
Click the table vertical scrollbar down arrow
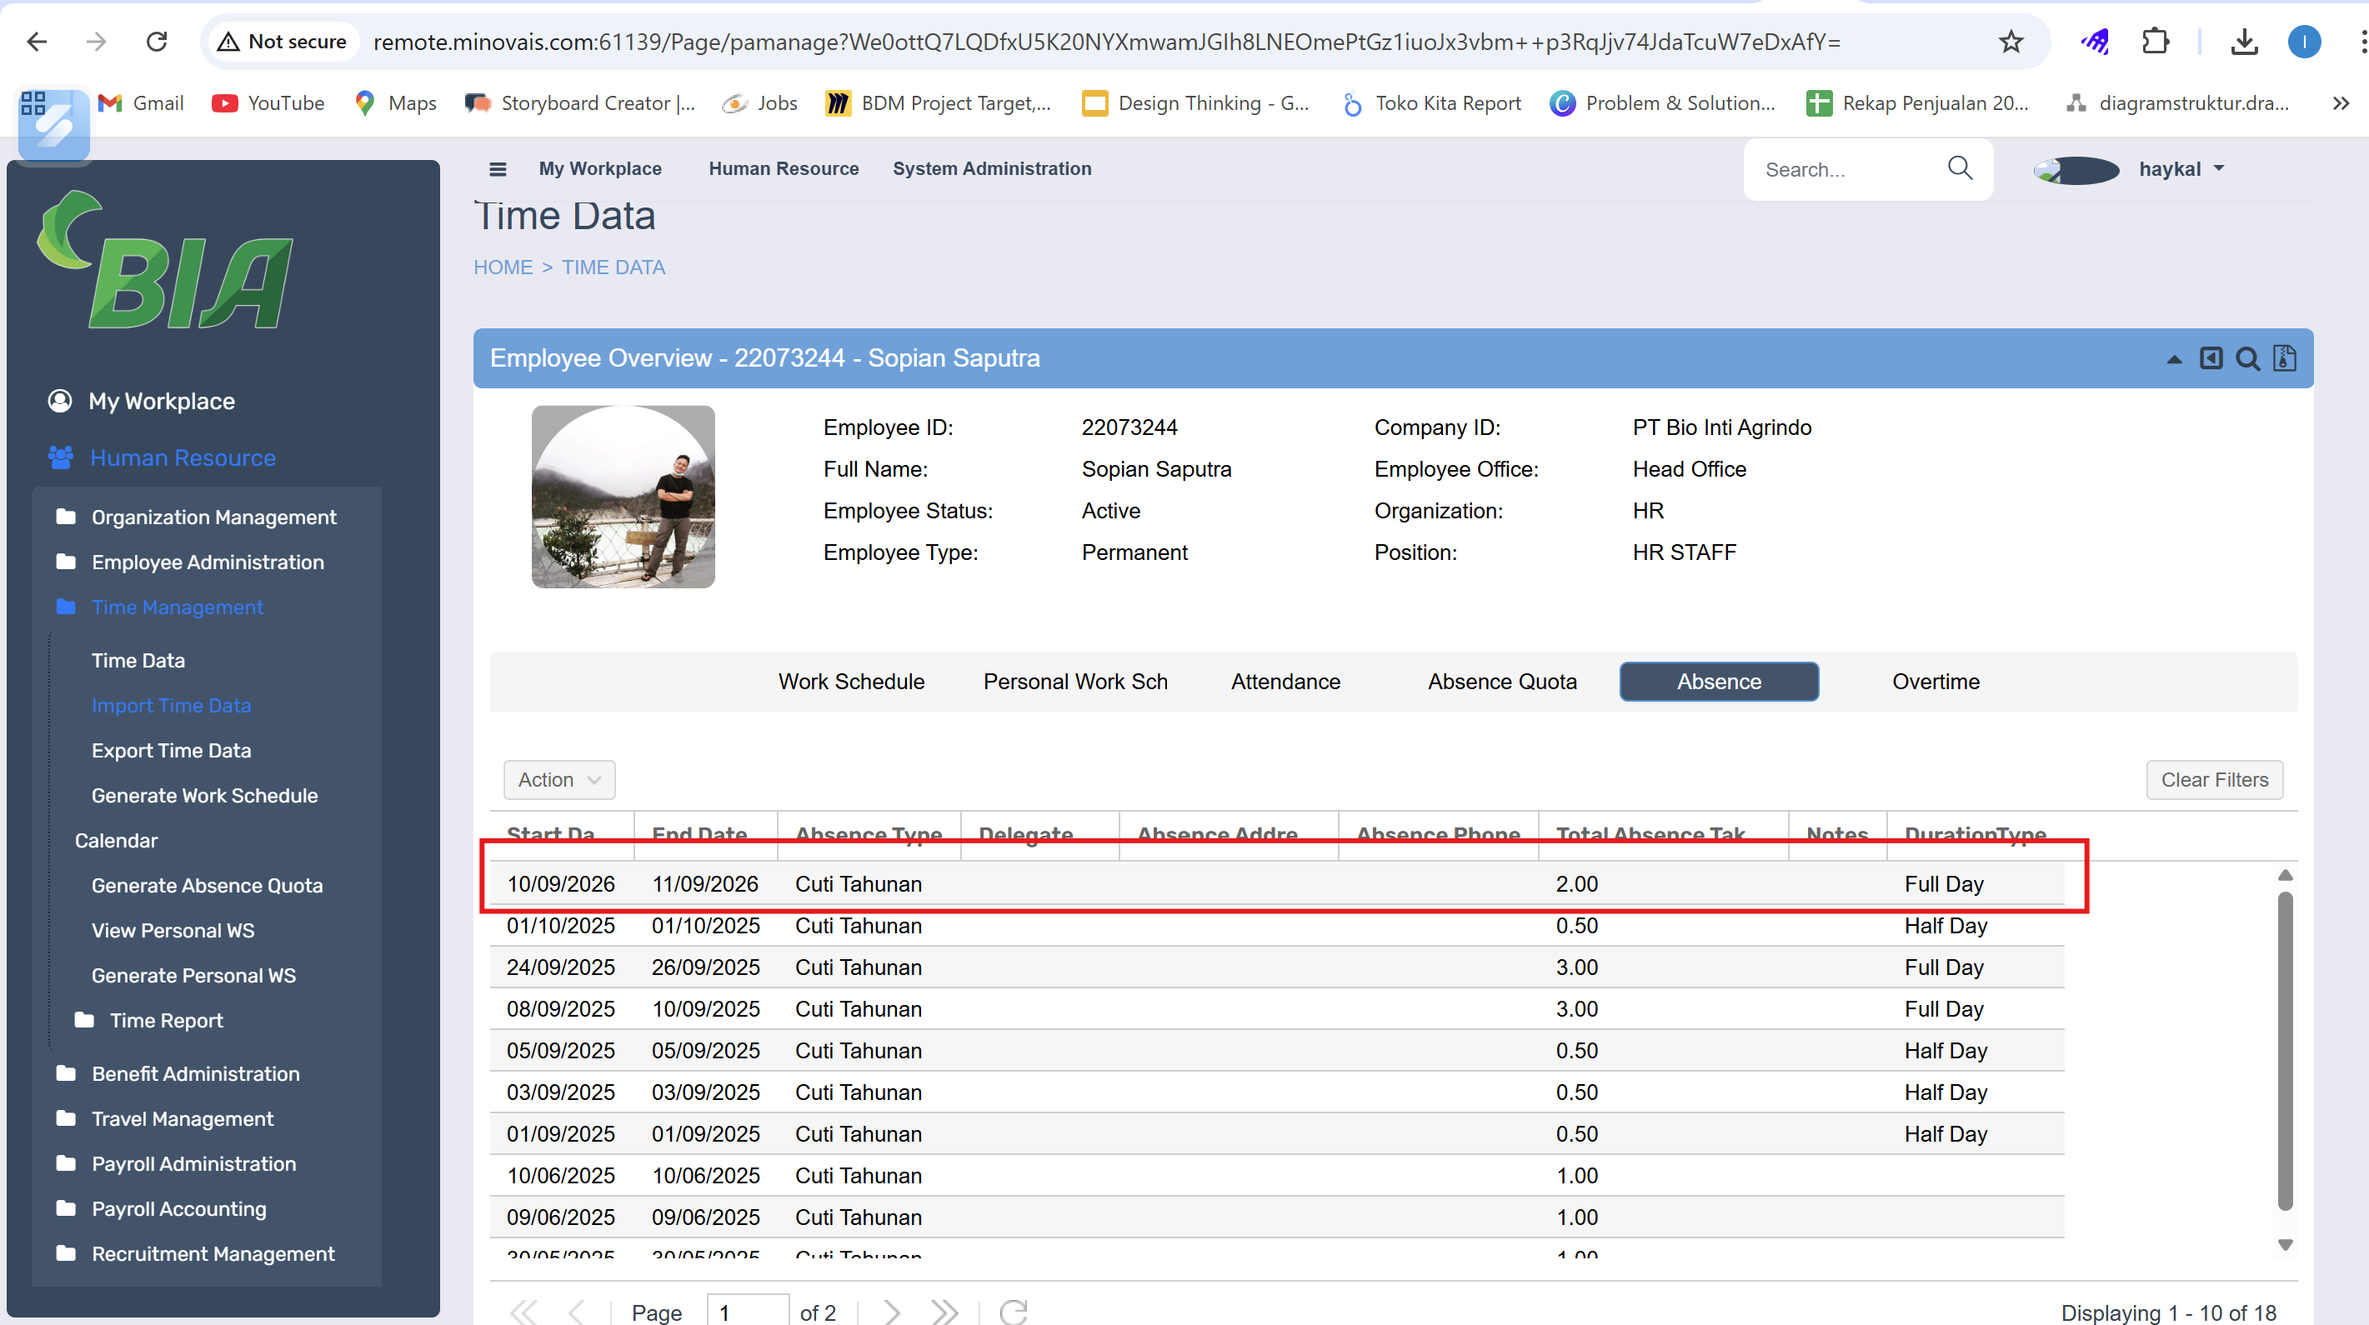pyautogui.click(x=2284, y=1245)
